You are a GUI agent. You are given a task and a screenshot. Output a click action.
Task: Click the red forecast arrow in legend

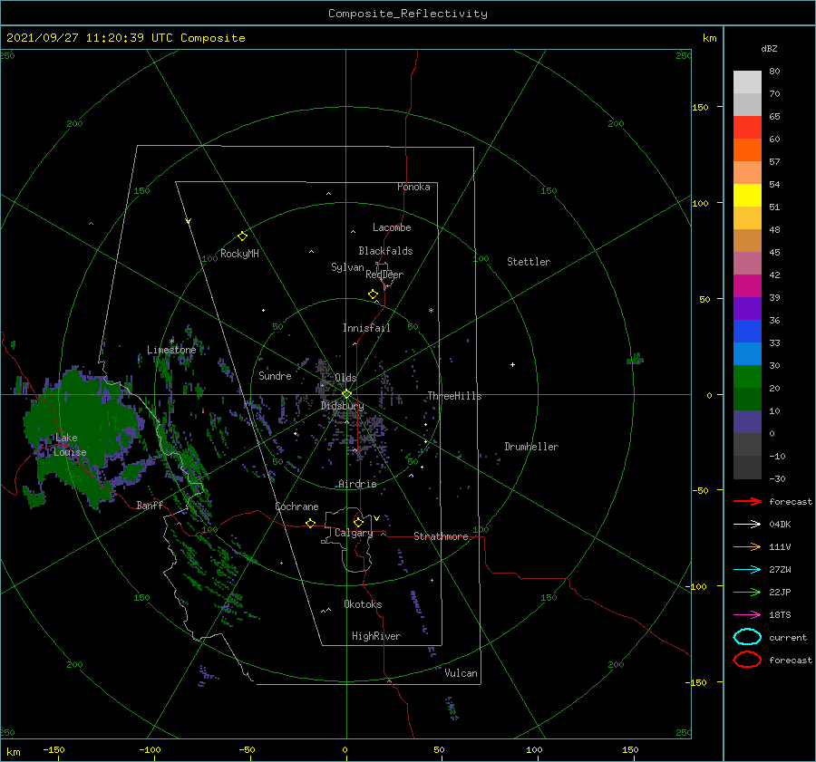(748, 501)
